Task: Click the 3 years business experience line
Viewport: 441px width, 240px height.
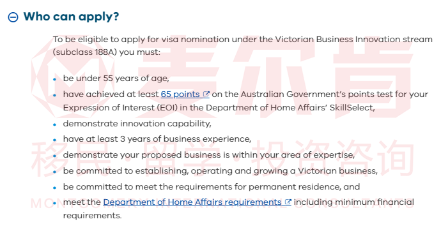Action: click(x=157, y=139)
